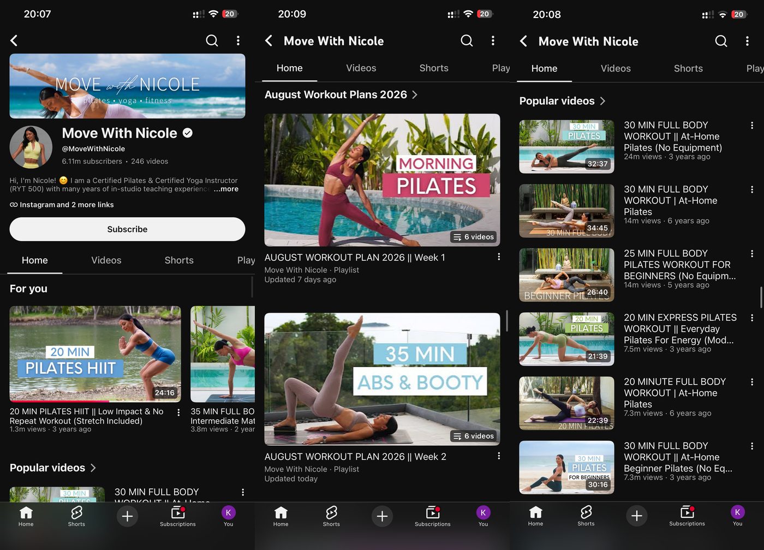Tap Home icon in left screen bottom bar

tap(26, 516)
